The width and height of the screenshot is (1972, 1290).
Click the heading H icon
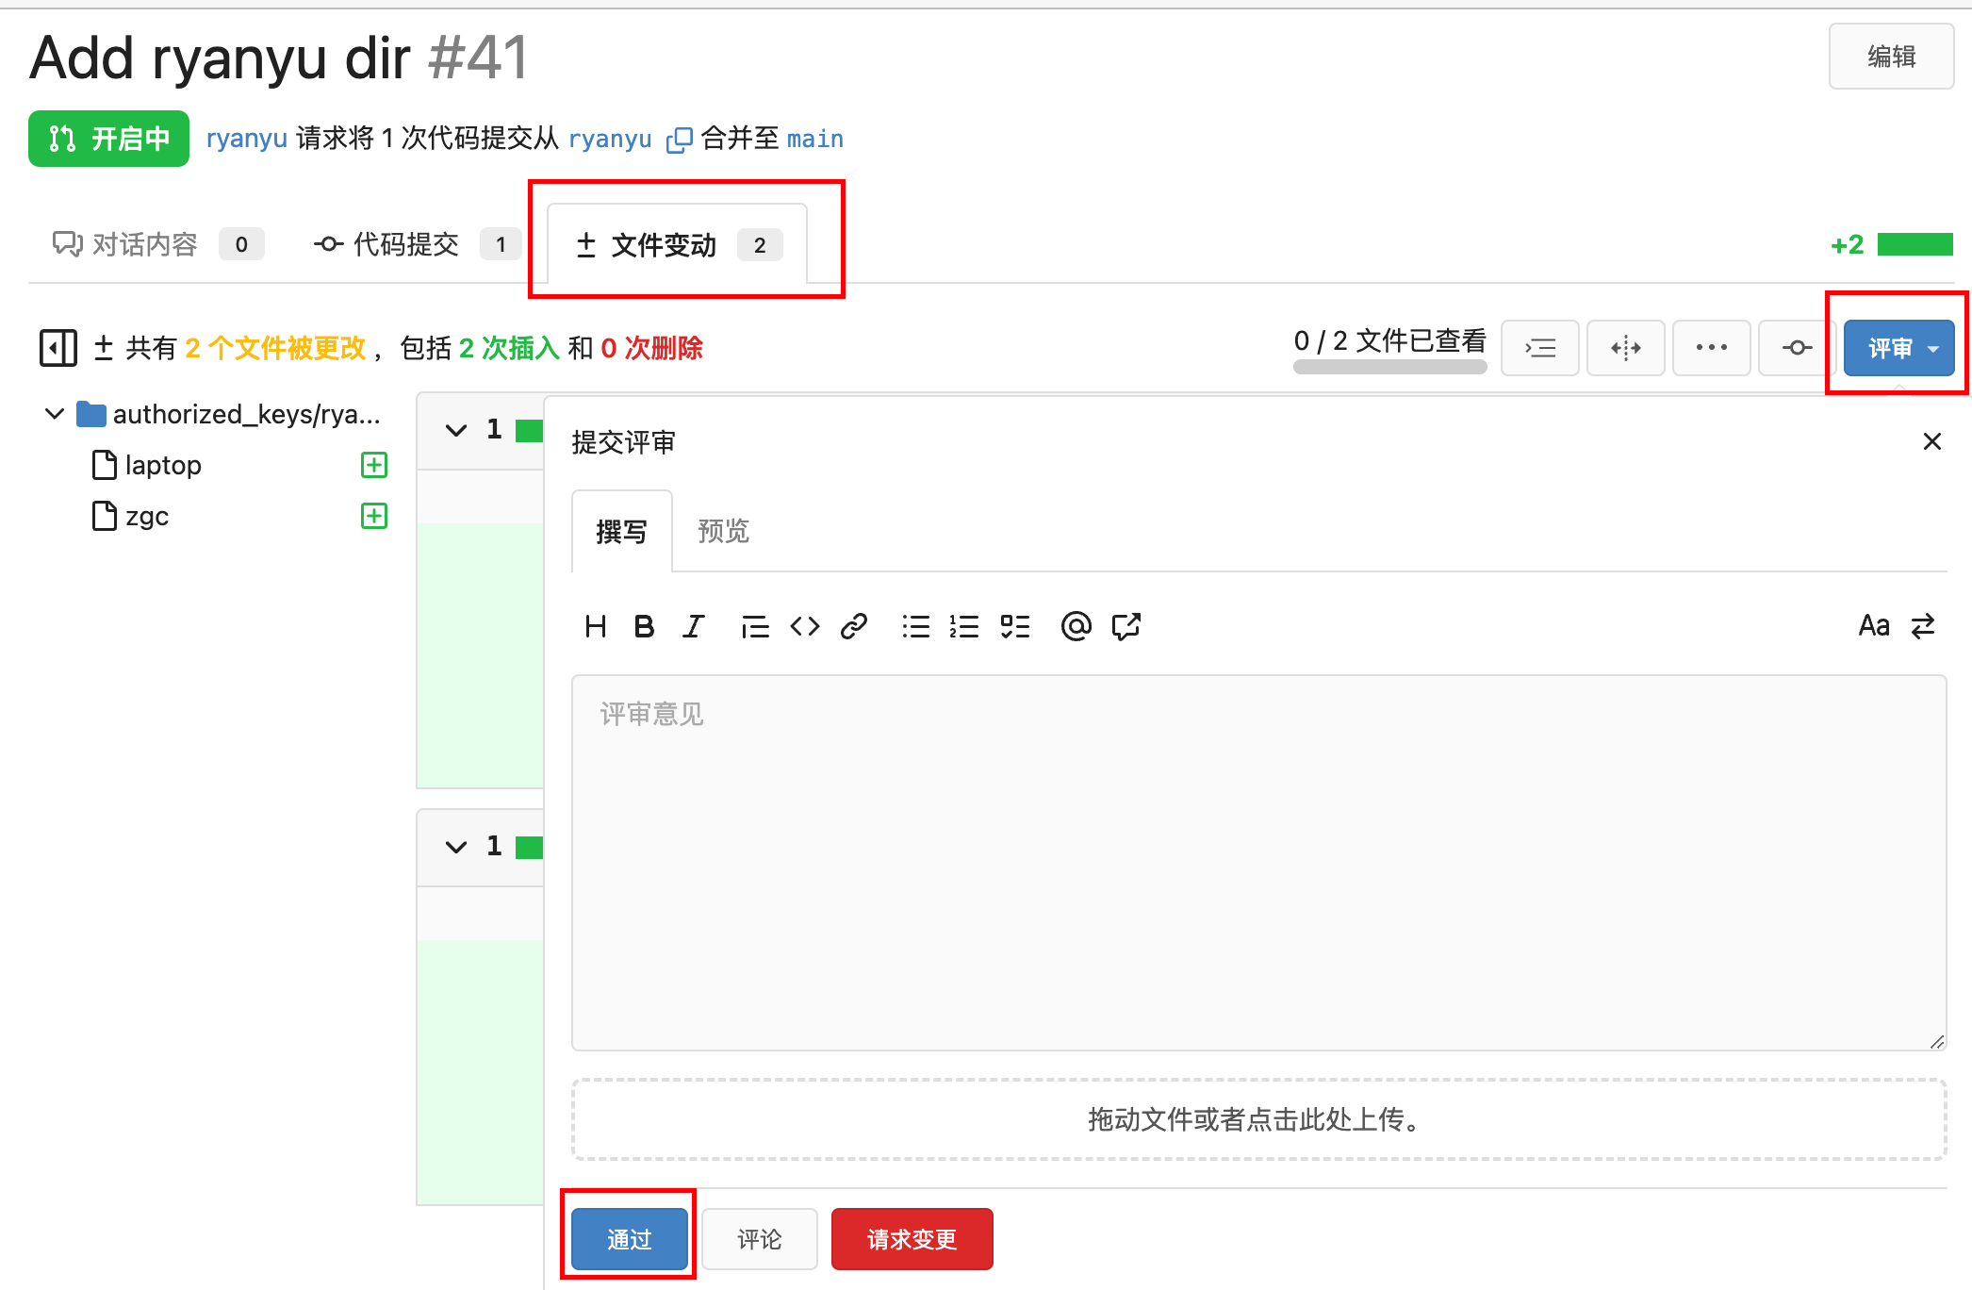(595, 626)
